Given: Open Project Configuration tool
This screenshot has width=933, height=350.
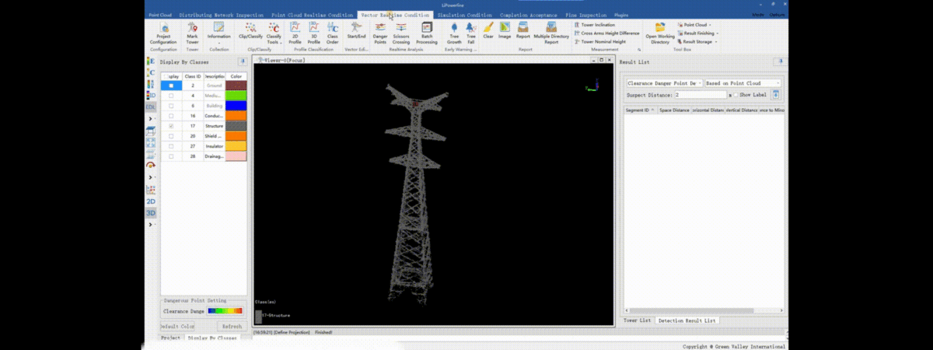Looking at the screenshot, I should (163, 32).
